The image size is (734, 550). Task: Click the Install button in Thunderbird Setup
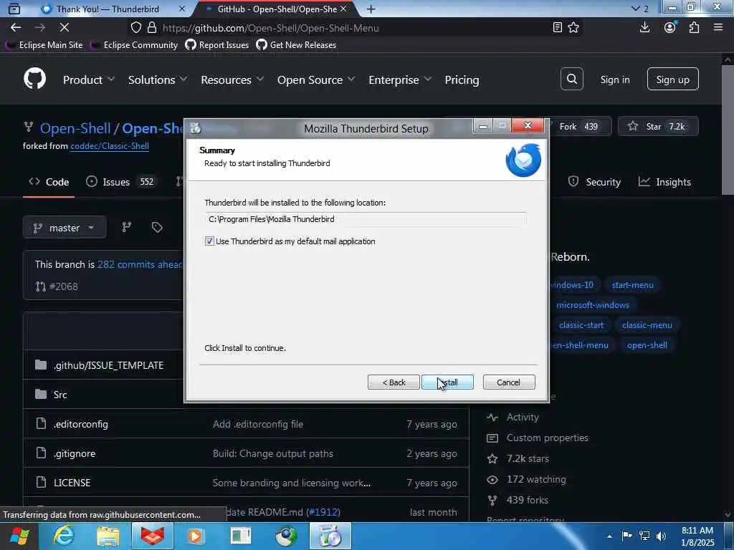tap(447, 382)
